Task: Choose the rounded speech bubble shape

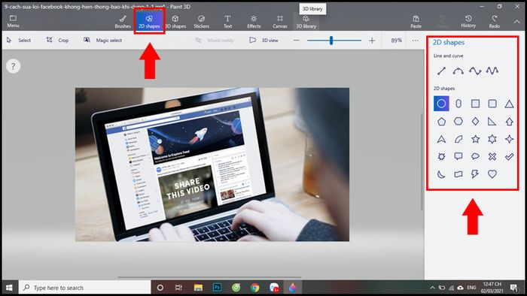Action: (x=475, y=156)
